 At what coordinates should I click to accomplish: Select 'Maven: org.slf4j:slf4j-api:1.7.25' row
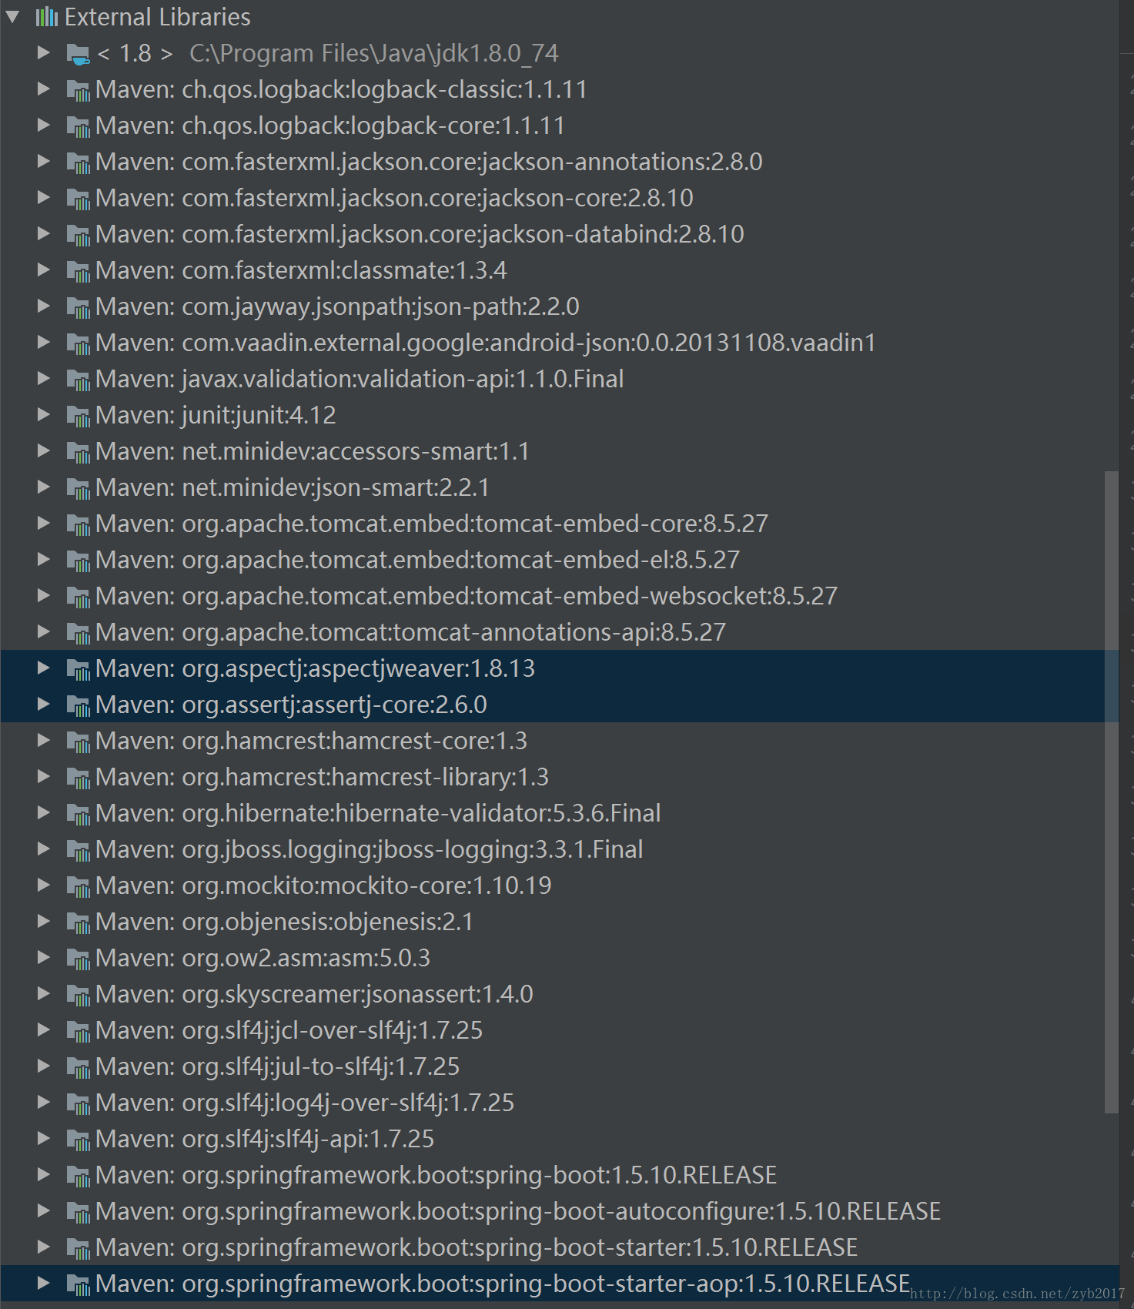(x=559, y=1139)
